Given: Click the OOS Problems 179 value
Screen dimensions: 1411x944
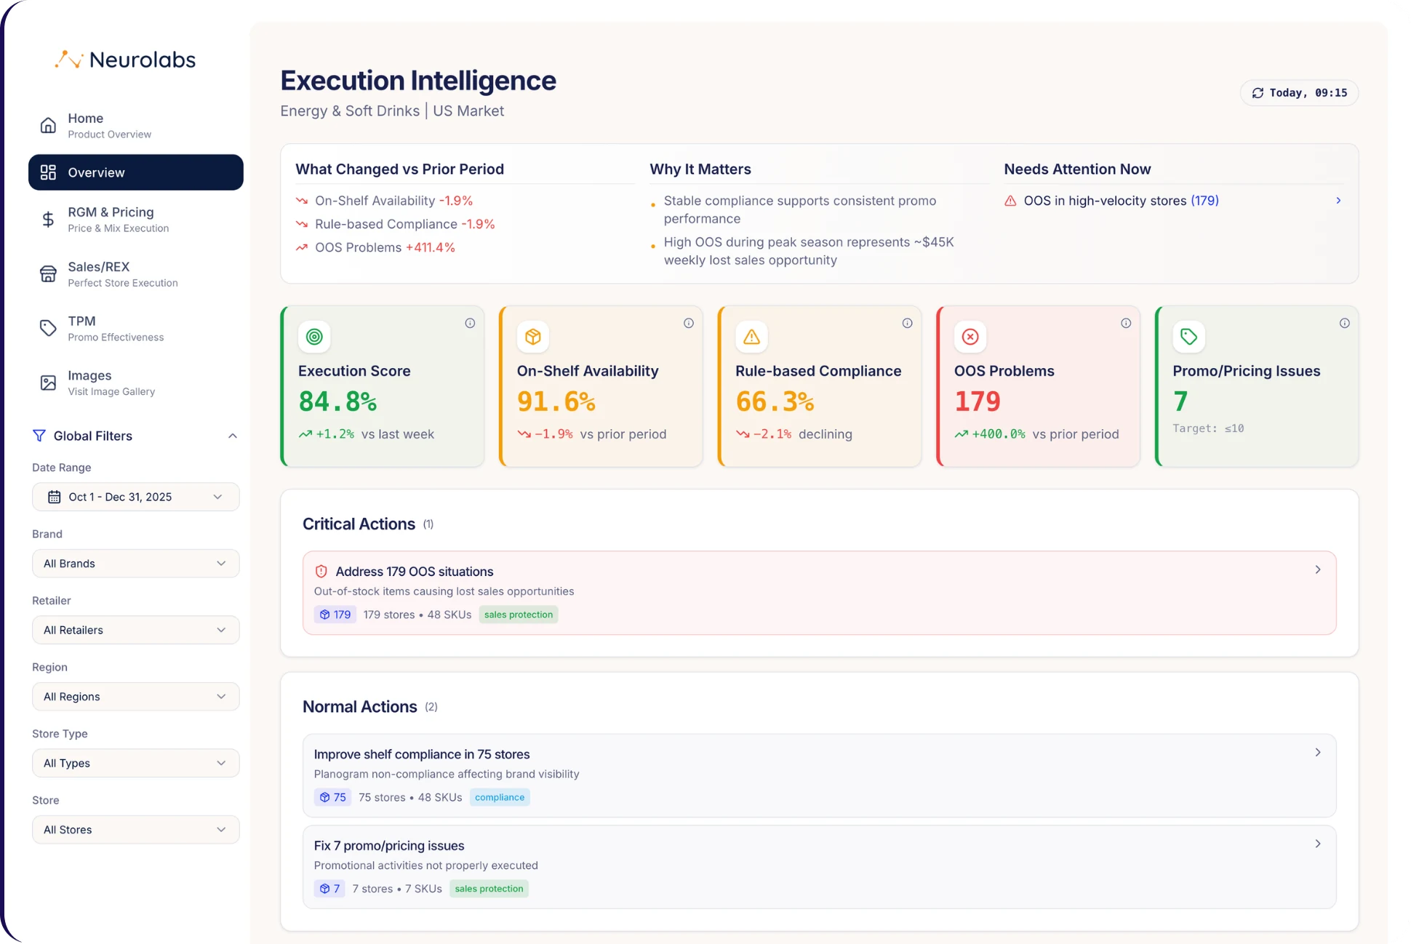Looking at the screenshot, I should 977,401.
